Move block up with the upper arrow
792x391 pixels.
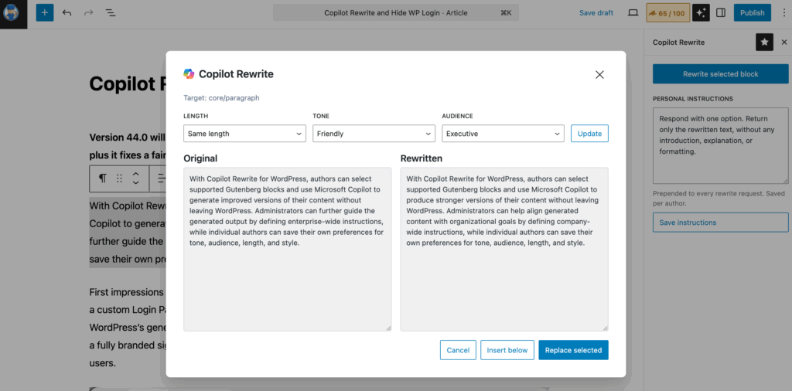pos(135,174)
